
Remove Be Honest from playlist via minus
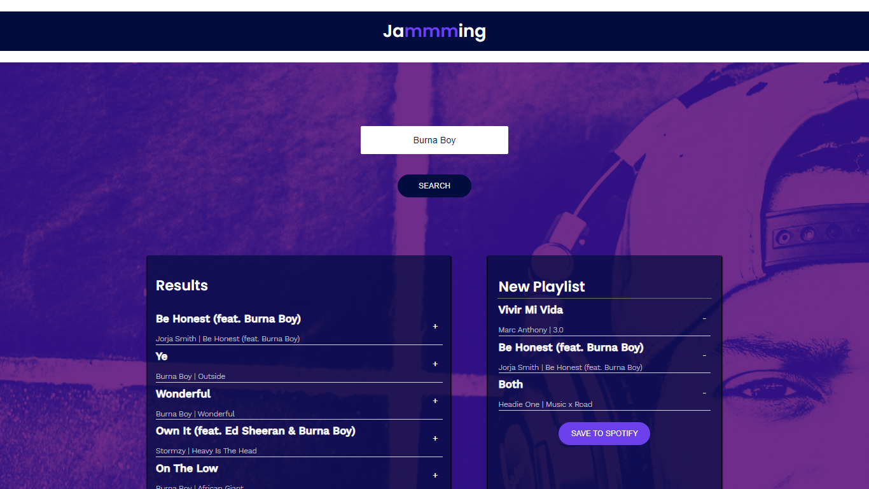704,355
